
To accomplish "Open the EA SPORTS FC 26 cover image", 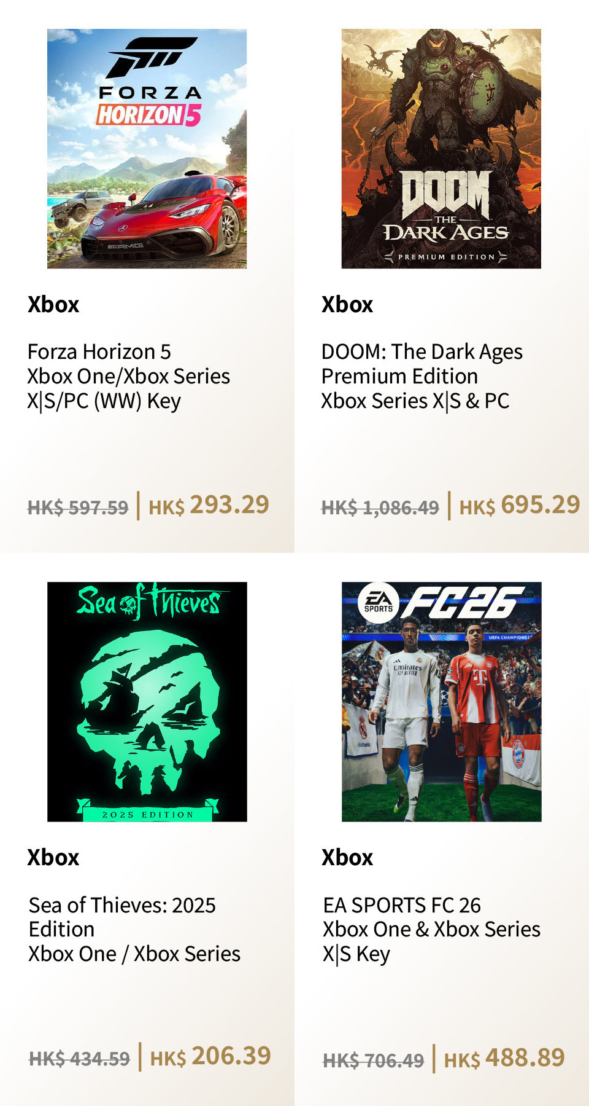I will tap(441, 702).
